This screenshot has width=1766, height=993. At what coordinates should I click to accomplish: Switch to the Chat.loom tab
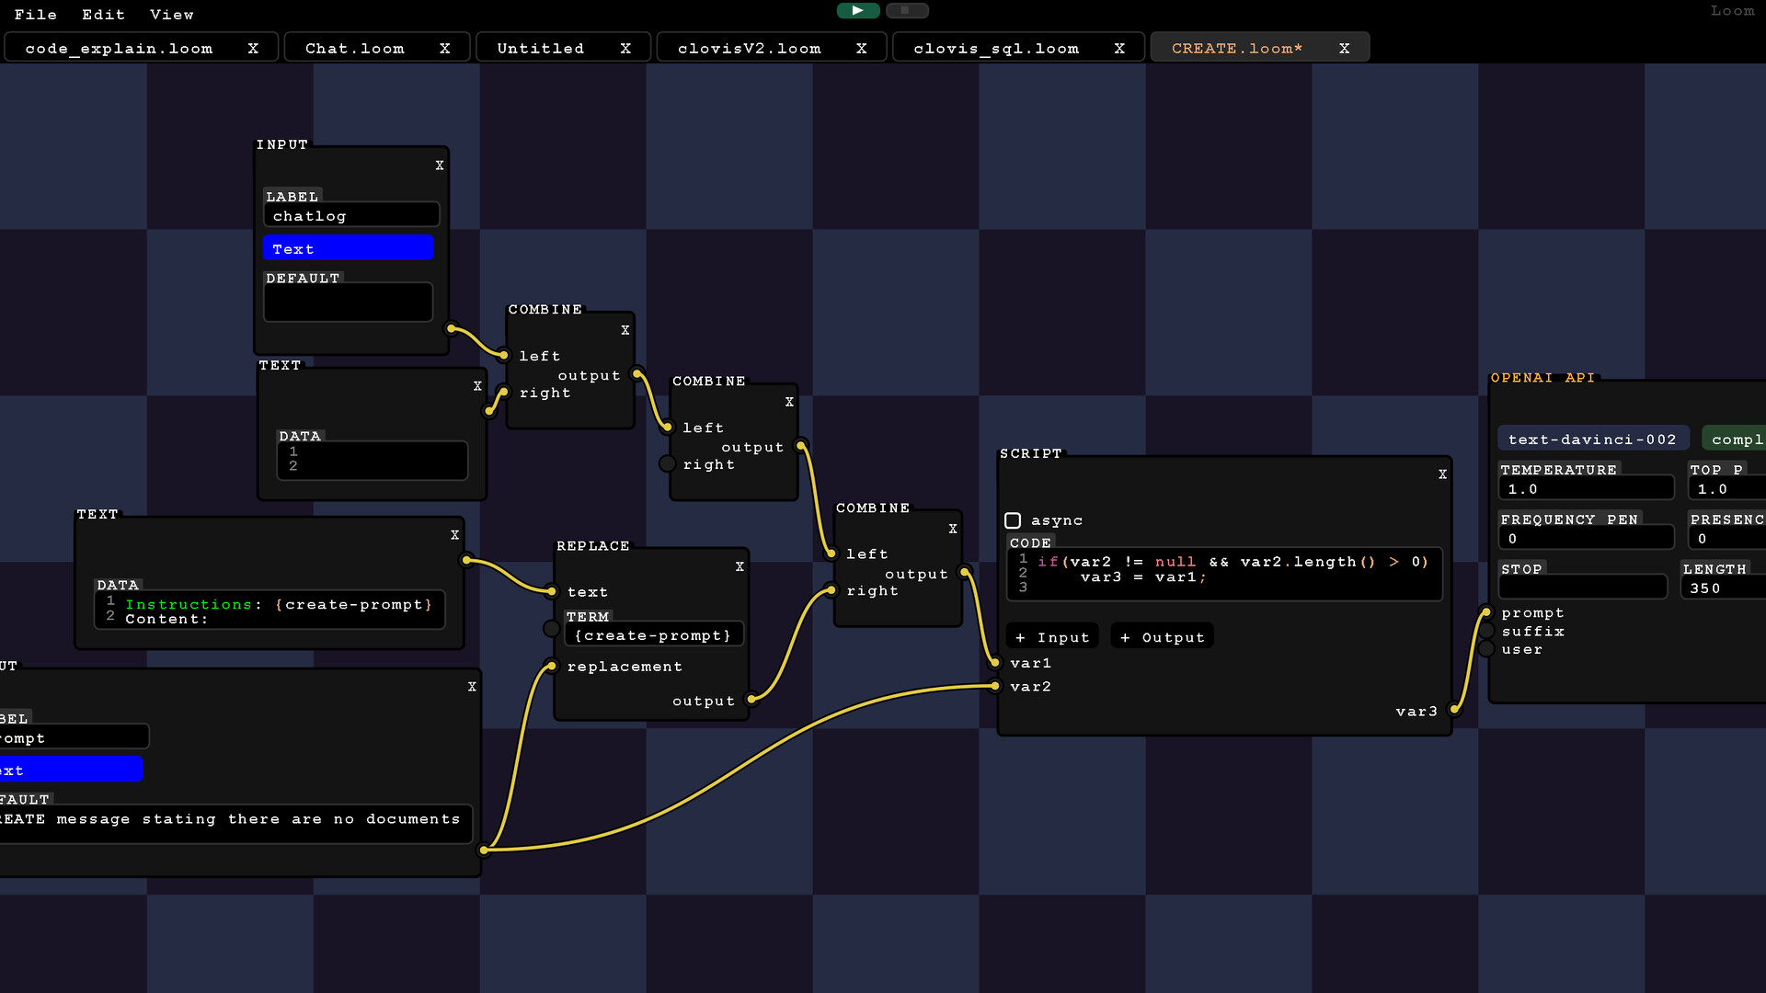(x=354, y=47)
